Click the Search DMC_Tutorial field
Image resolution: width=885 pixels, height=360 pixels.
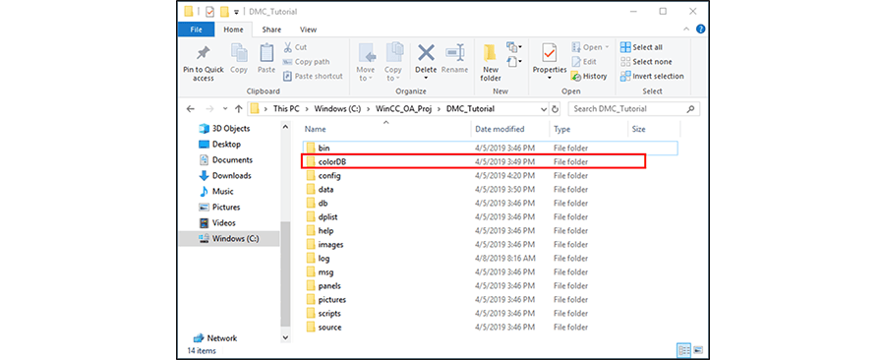[634, 109]
